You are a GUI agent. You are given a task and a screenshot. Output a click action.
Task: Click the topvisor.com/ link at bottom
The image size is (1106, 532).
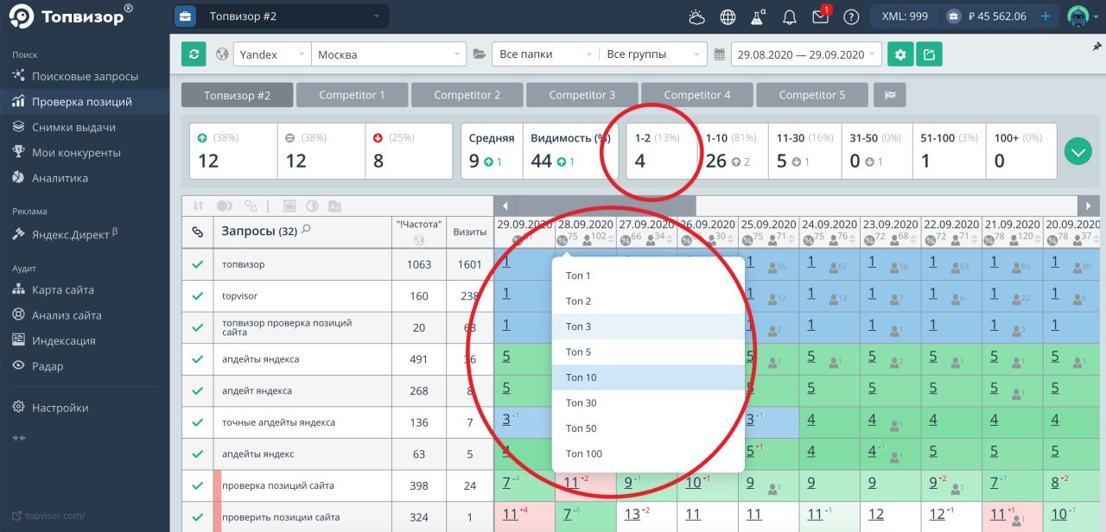click(48, 516)
